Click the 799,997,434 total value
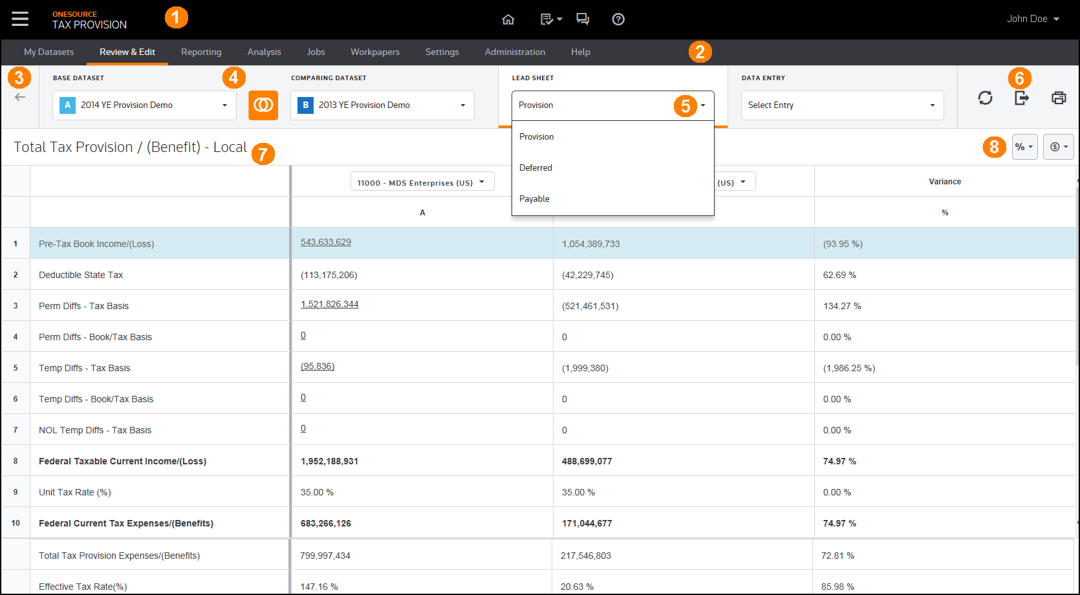Image resolution: width=1080 pixels, height=595 pixels. (x=325, y=556)
